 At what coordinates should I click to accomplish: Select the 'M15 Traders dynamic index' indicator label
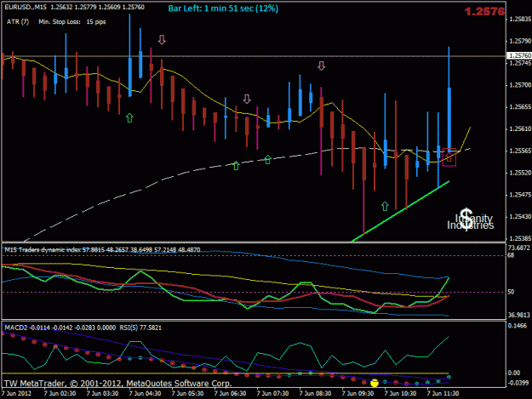[x=43, y=250]
